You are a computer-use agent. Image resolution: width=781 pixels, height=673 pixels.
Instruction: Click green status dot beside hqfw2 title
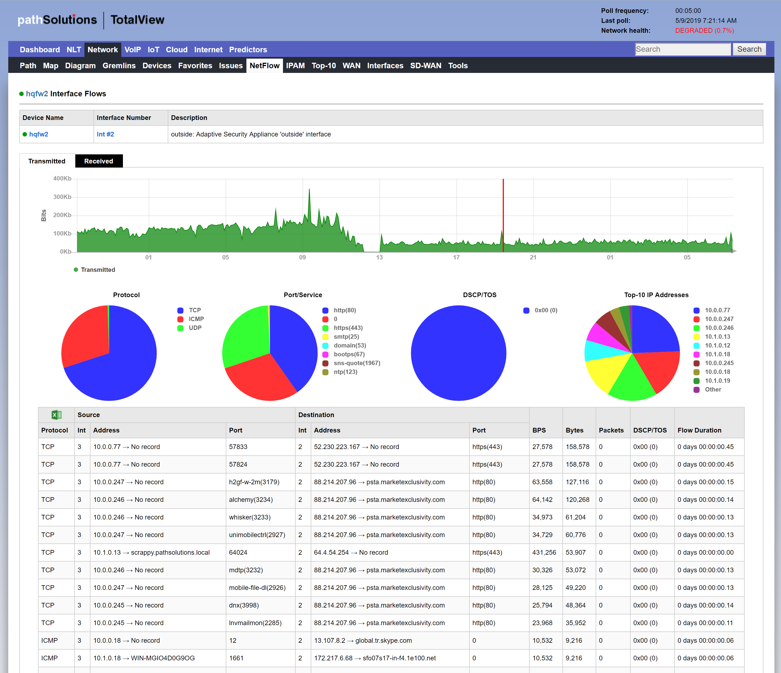[x=21, y=94]
